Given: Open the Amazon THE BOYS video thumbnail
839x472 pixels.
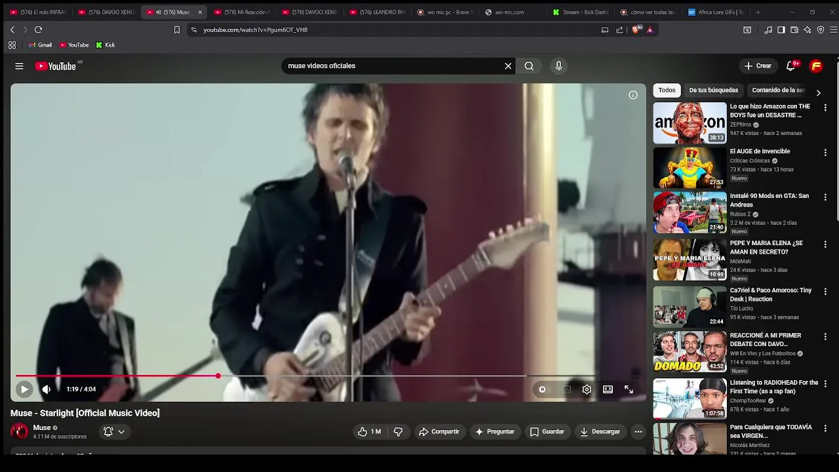Looking at the screenshot, I should [690, 123].
